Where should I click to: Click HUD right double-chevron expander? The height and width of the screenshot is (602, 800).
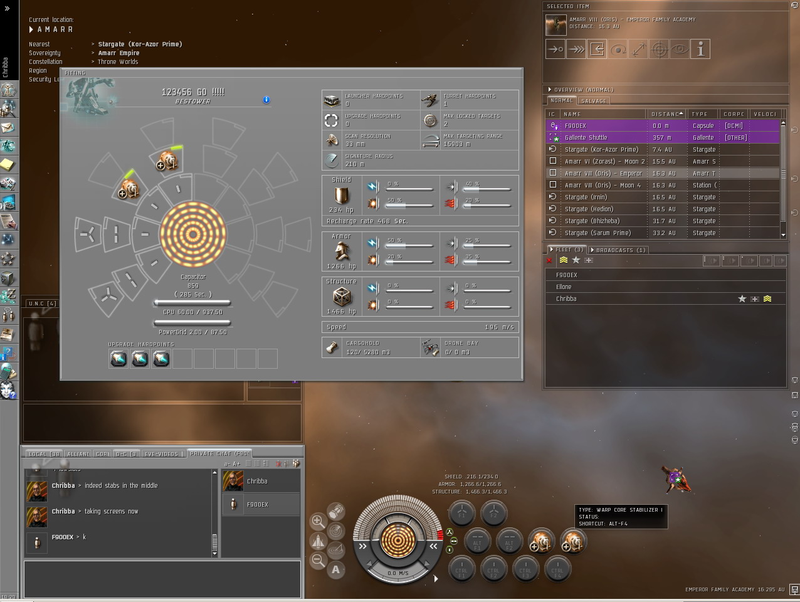pyautogui.click(x=433, y=546)
